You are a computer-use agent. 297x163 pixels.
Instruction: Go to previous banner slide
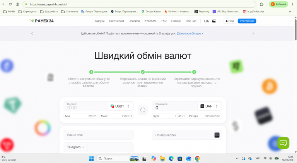32,34
